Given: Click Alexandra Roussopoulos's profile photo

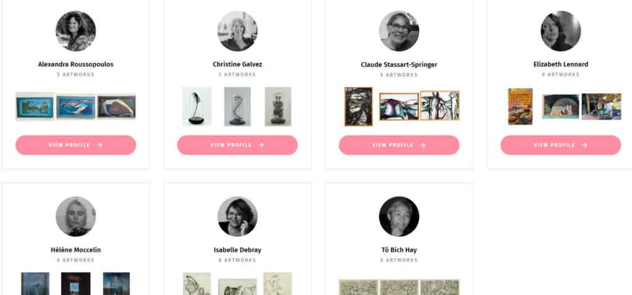Looking at the screenshot, I should (76, 31).
